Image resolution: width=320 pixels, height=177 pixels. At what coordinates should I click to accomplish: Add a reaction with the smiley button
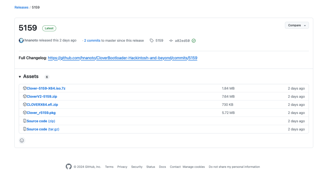(22, 141)
